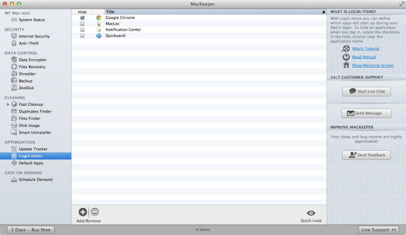
Task: Click the Send Message button
Action: click(367, 113)
